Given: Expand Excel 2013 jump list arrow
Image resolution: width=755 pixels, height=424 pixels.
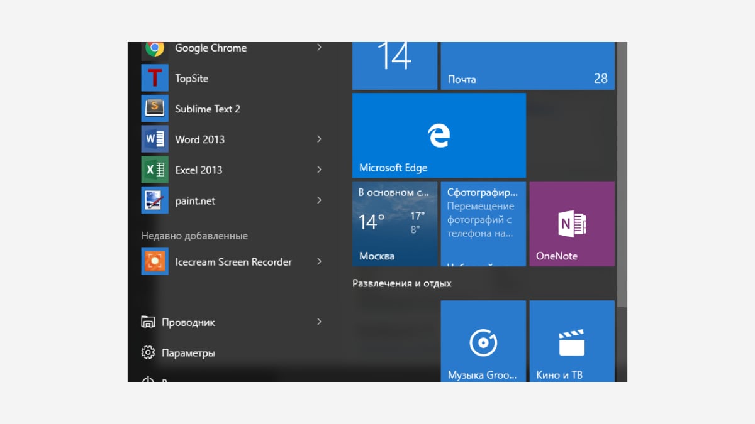Looking at the screenshot, I should click(x=319, y=170).
